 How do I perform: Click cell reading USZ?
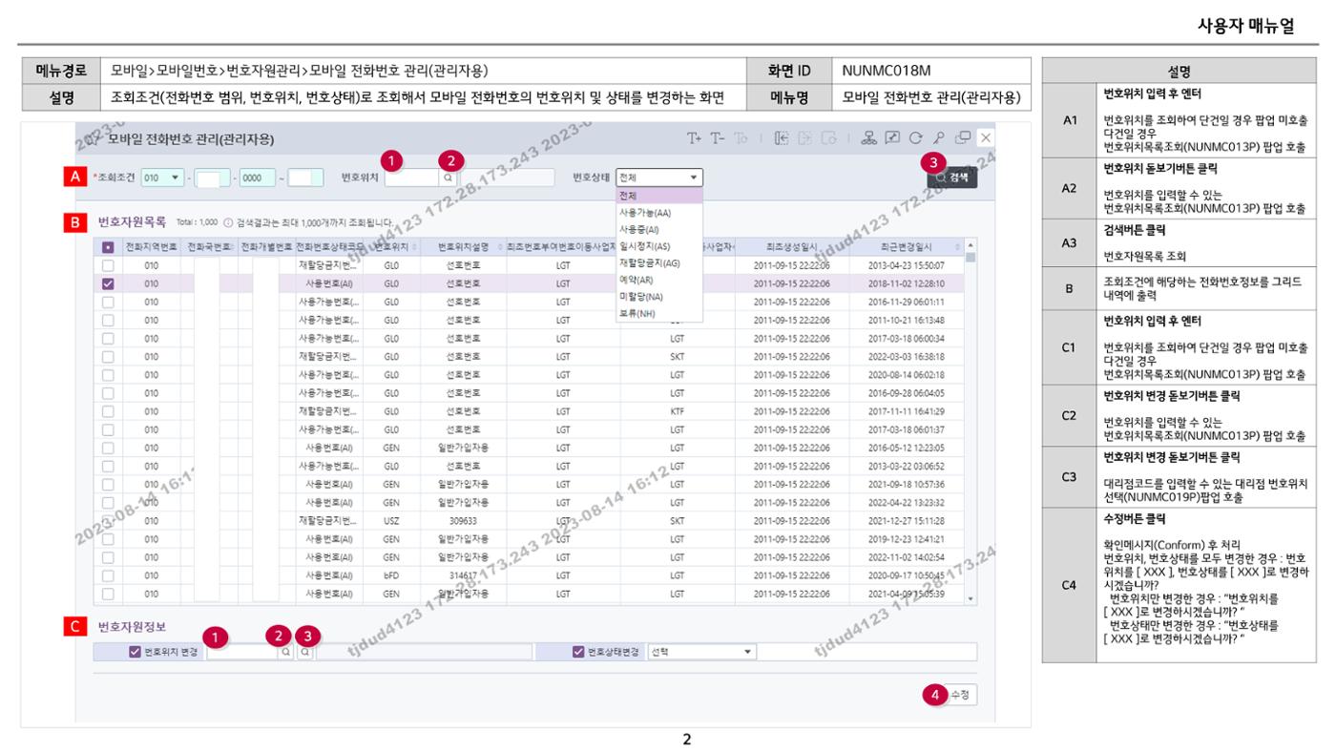390,521
